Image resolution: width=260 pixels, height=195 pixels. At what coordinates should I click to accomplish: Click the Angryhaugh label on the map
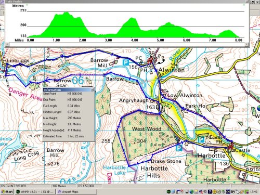(134, 100)
